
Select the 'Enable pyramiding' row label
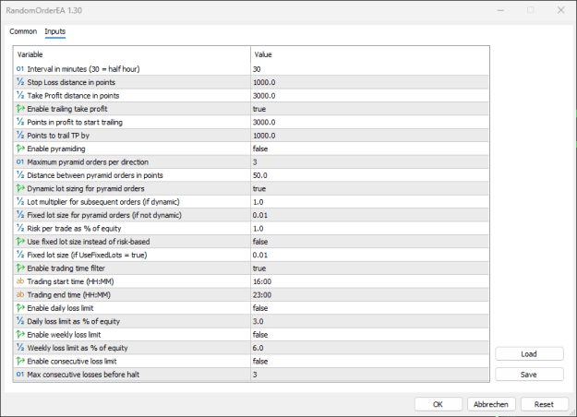(56, 149)
